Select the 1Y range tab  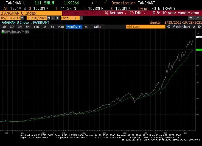[45, 27]
